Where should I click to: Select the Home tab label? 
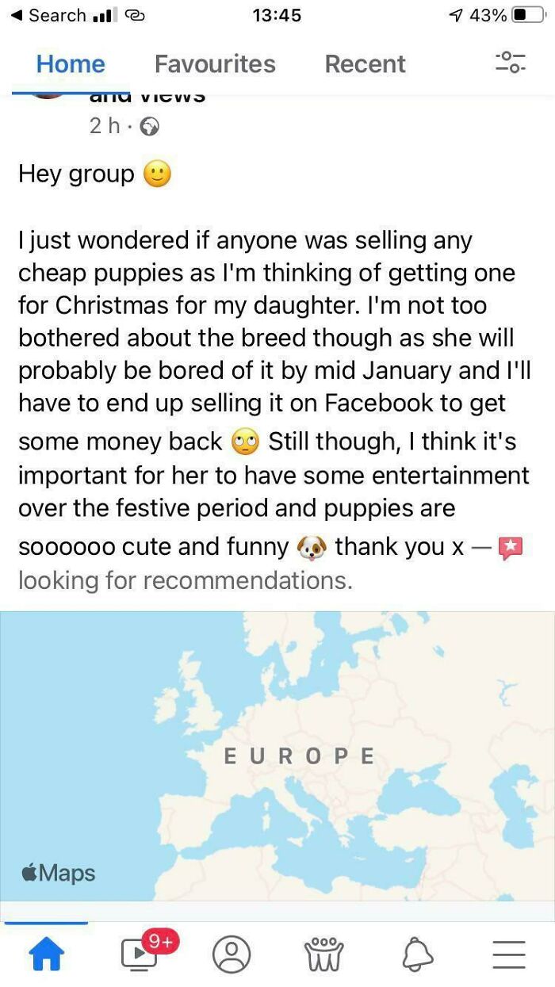[x=70, y=63]
